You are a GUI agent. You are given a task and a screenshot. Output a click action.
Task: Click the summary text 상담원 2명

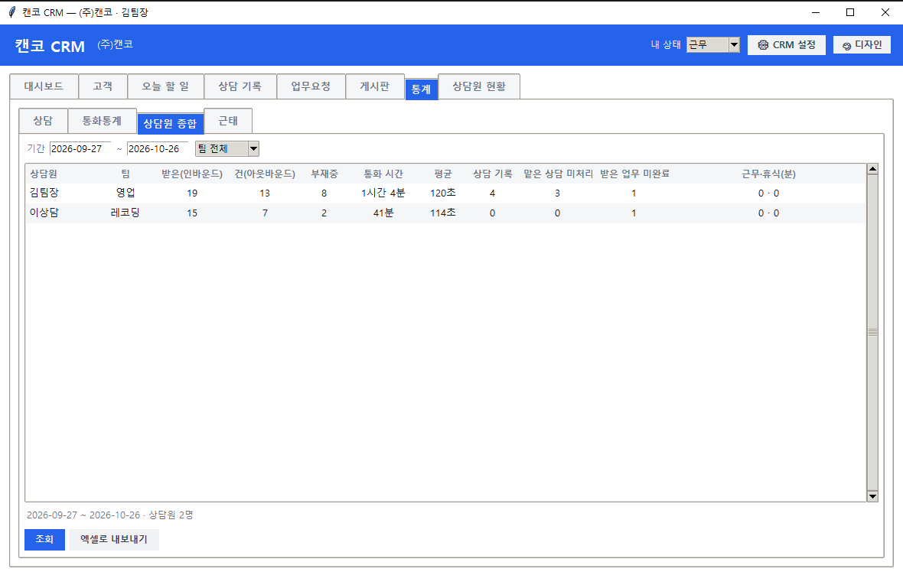pos(171,515)
